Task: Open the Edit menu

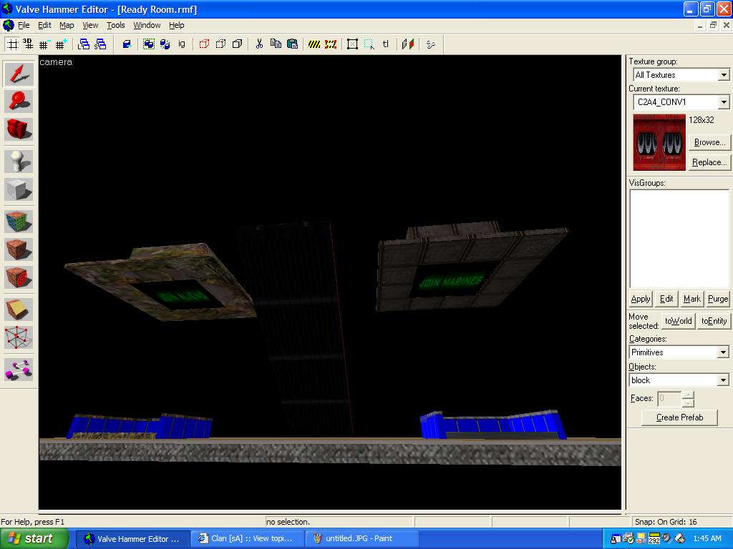Action: (x=44, y=25)
